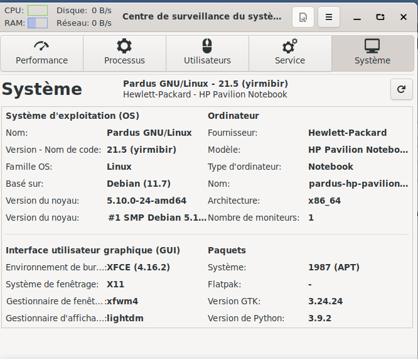Click the Type d'ordinateur value 'Notebook'

coord(331,167)
